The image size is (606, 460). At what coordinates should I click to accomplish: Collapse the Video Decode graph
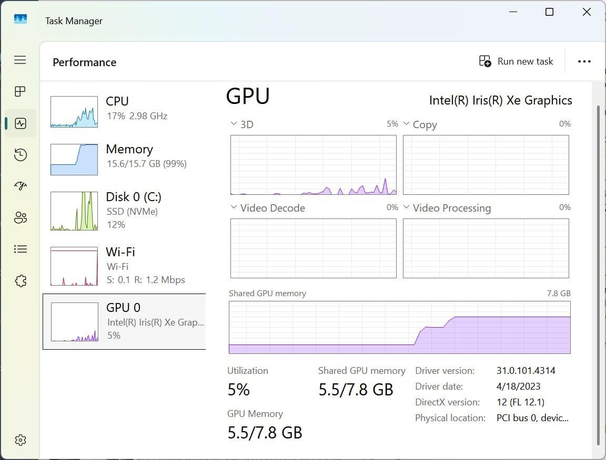coord(233,207)
